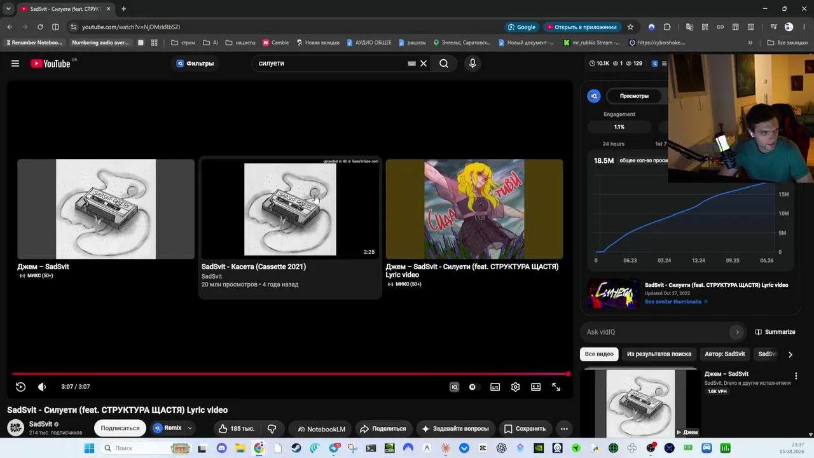Toggle the autoplay switch
The image size is (814, 458).
point(473,387)
